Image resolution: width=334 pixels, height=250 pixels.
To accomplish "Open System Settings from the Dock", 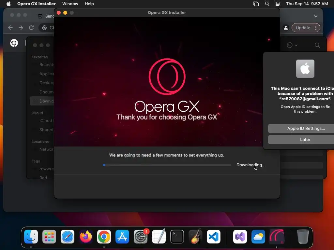I will point(141,237).
